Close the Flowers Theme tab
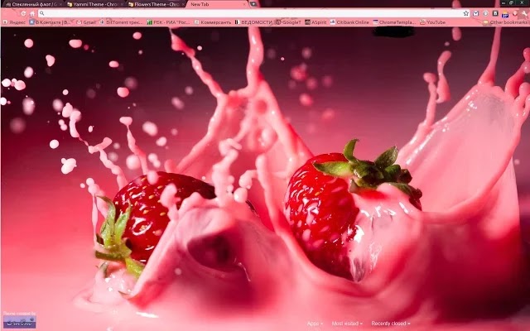The image size is (530, 331). pyautogui.click(x=183, y=4)
